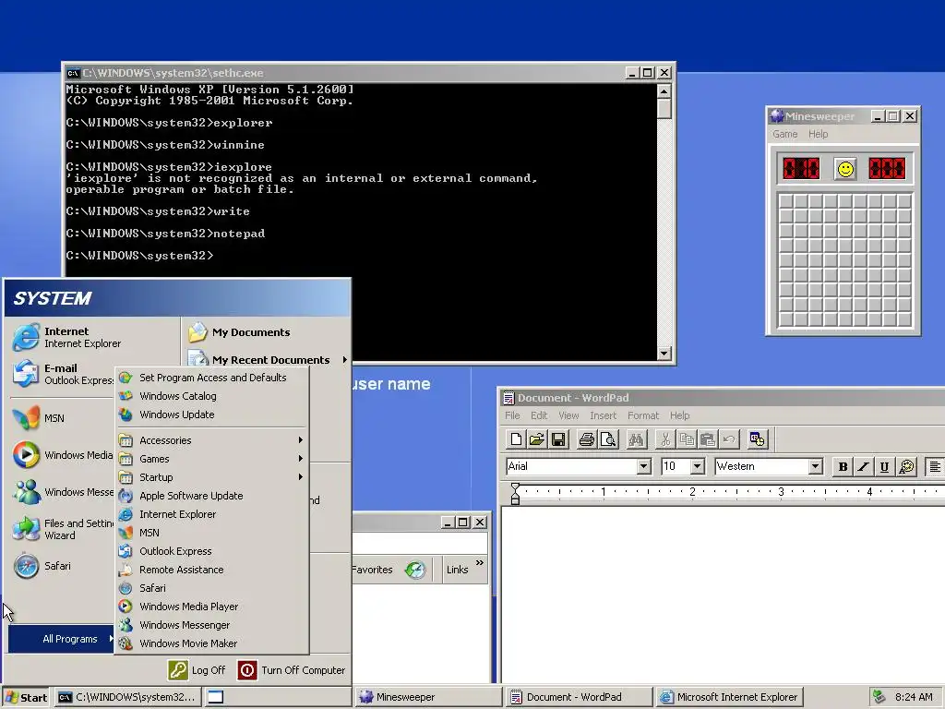
Task: Open Safari from the pinned Start list
Action: tap(63, 566)
